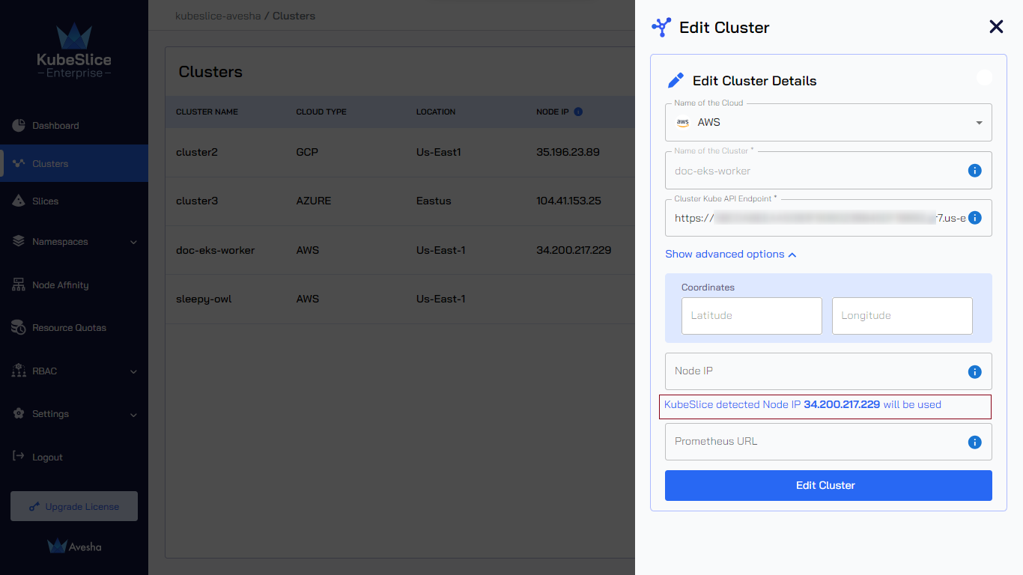
Task: Click the pencil icon beside Edit Cluster Details
Action: point(676,80)
